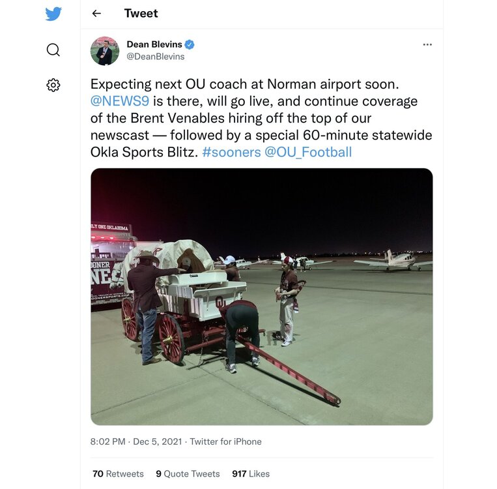Click the Twitter bird logo
The image size is (497, 489).
coord(53,14)
